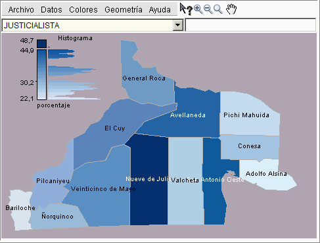Open the Datos menu
The width and height of the screenshot is (320, 243).
point(51,10)
